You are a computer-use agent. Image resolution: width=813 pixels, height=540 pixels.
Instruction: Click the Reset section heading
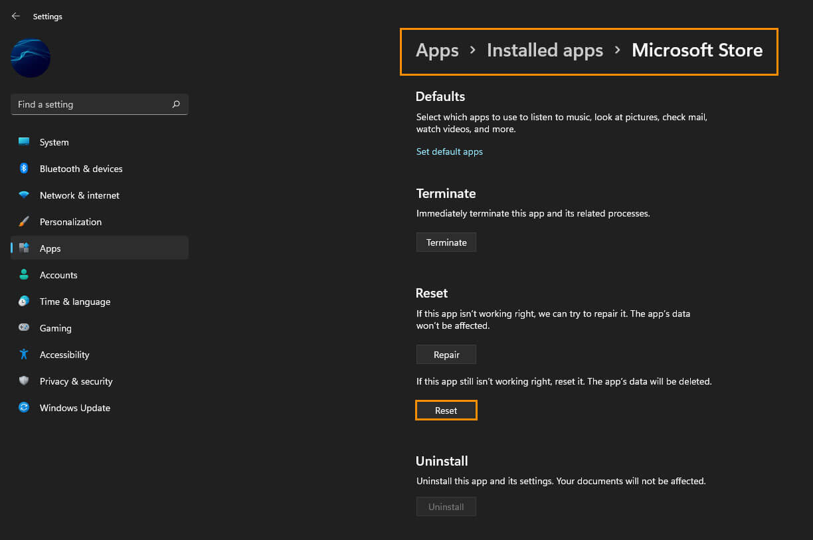click(432, 293)
